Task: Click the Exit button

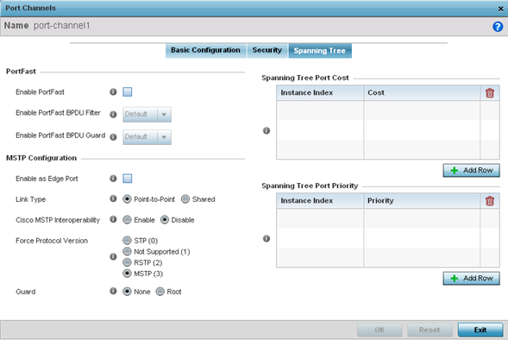Action: click(x=480, y=330)
